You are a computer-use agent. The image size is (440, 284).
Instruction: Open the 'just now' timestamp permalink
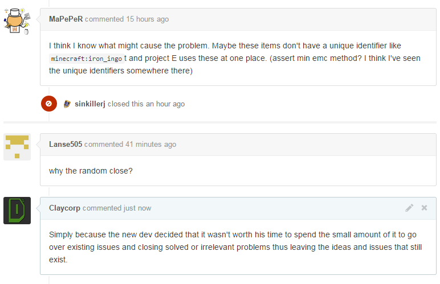[x=137, y=208]
